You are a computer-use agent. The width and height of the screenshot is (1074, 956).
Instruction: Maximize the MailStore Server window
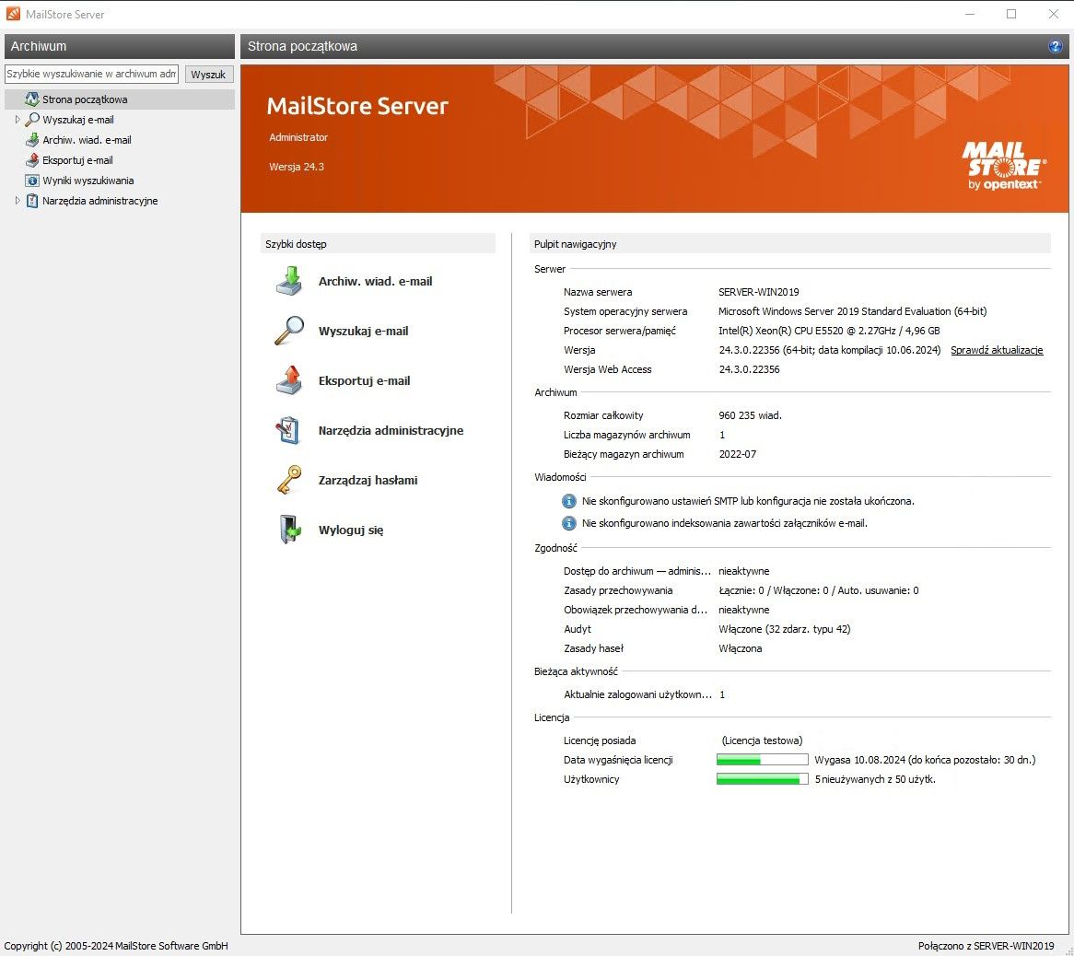1011,14
